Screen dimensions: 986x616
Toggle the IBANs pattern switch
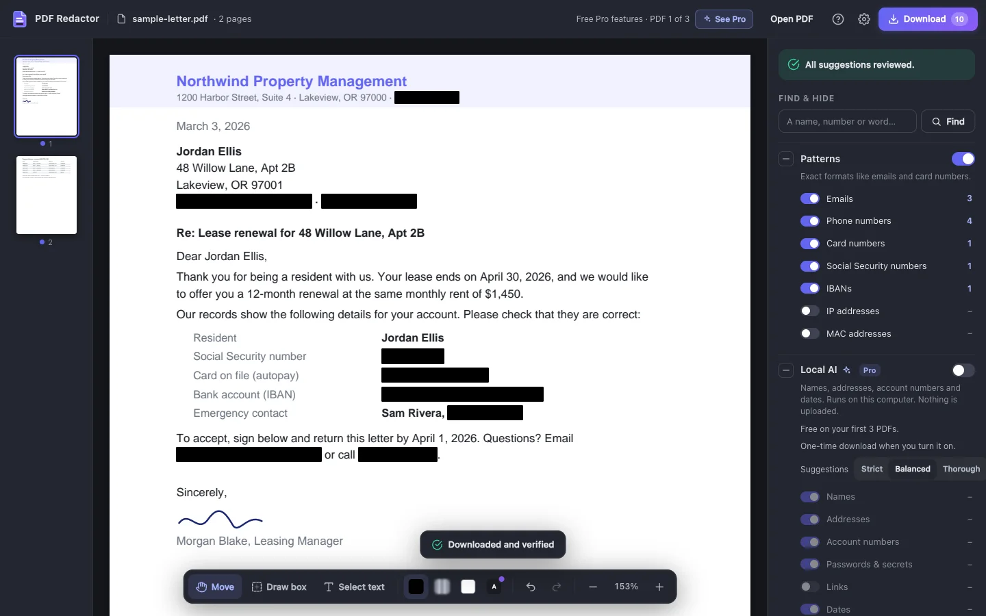(x=810, y=288)
